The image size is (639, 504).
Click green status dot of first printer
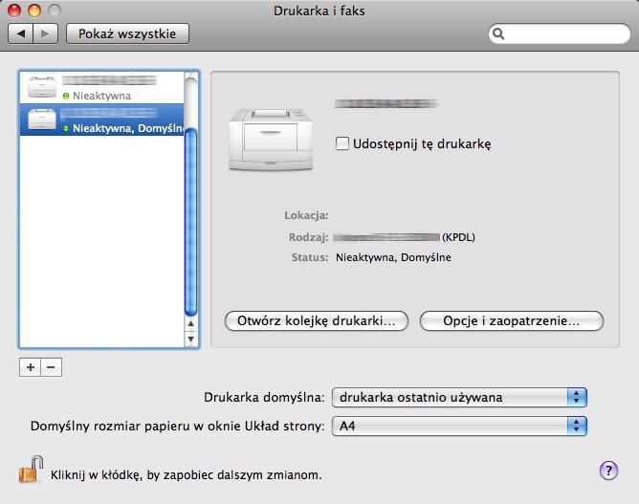click(x=66, y=97)
